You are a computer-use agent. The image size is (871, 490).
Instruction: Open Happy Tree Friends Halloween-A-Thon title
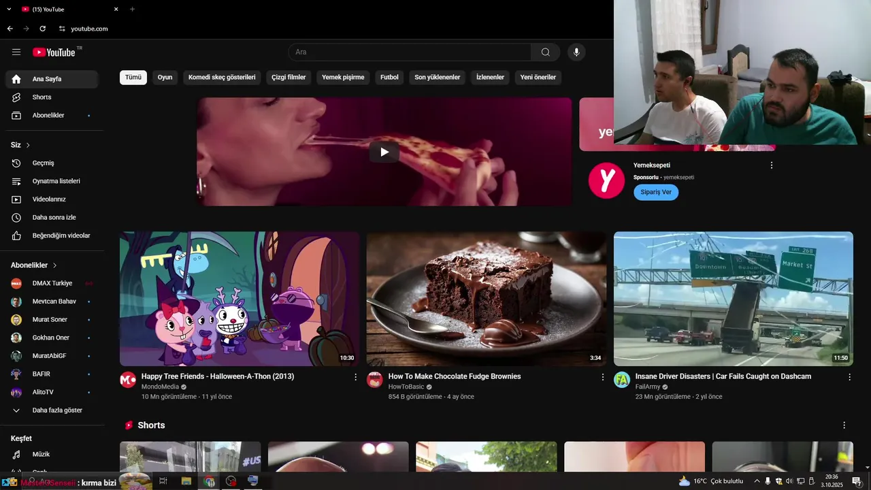(218, 376)
